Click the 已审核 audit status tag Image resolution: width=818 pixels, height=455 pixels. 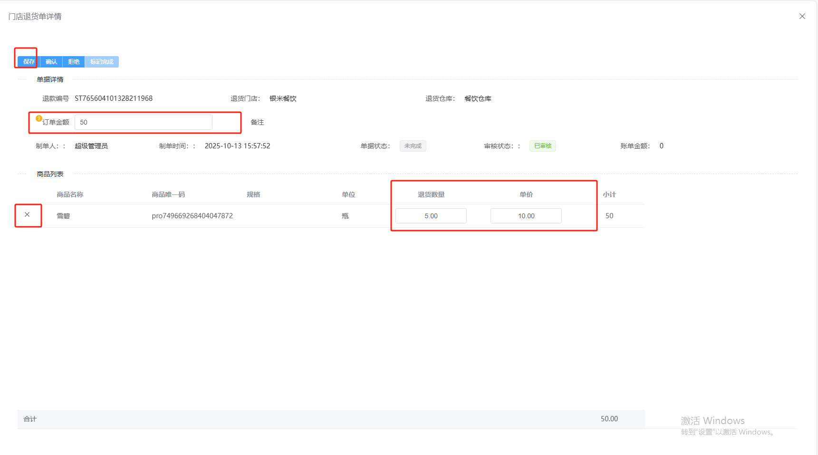click(x=542, y=146)
